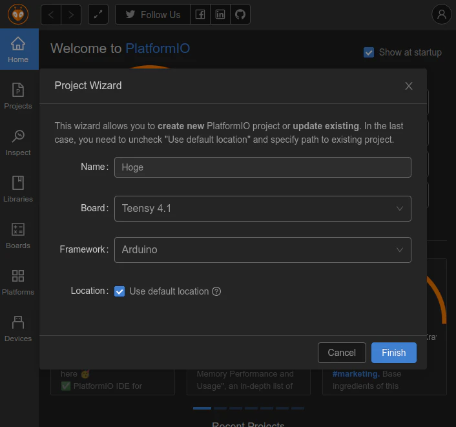
Task: Click the #marketing hashtag link
Action: coord(356,374)
